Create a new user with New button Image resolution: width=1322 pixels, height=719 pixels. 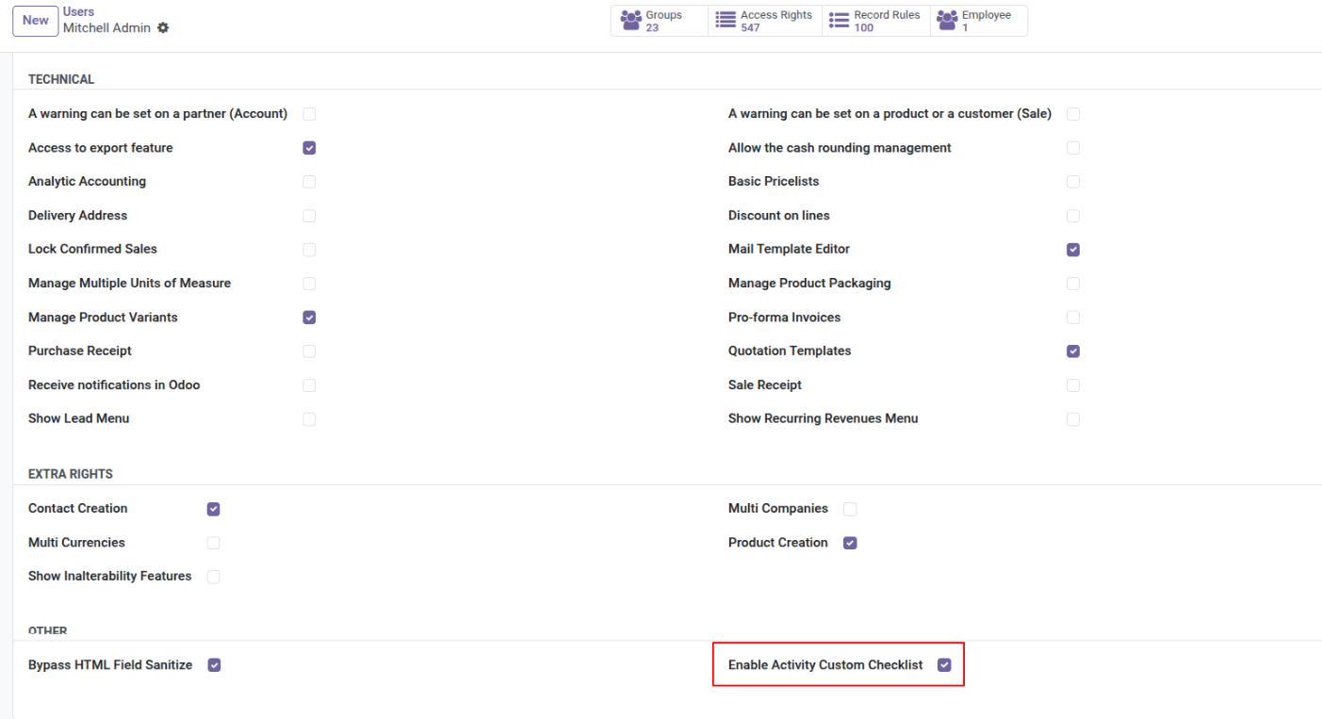point(36,21)
